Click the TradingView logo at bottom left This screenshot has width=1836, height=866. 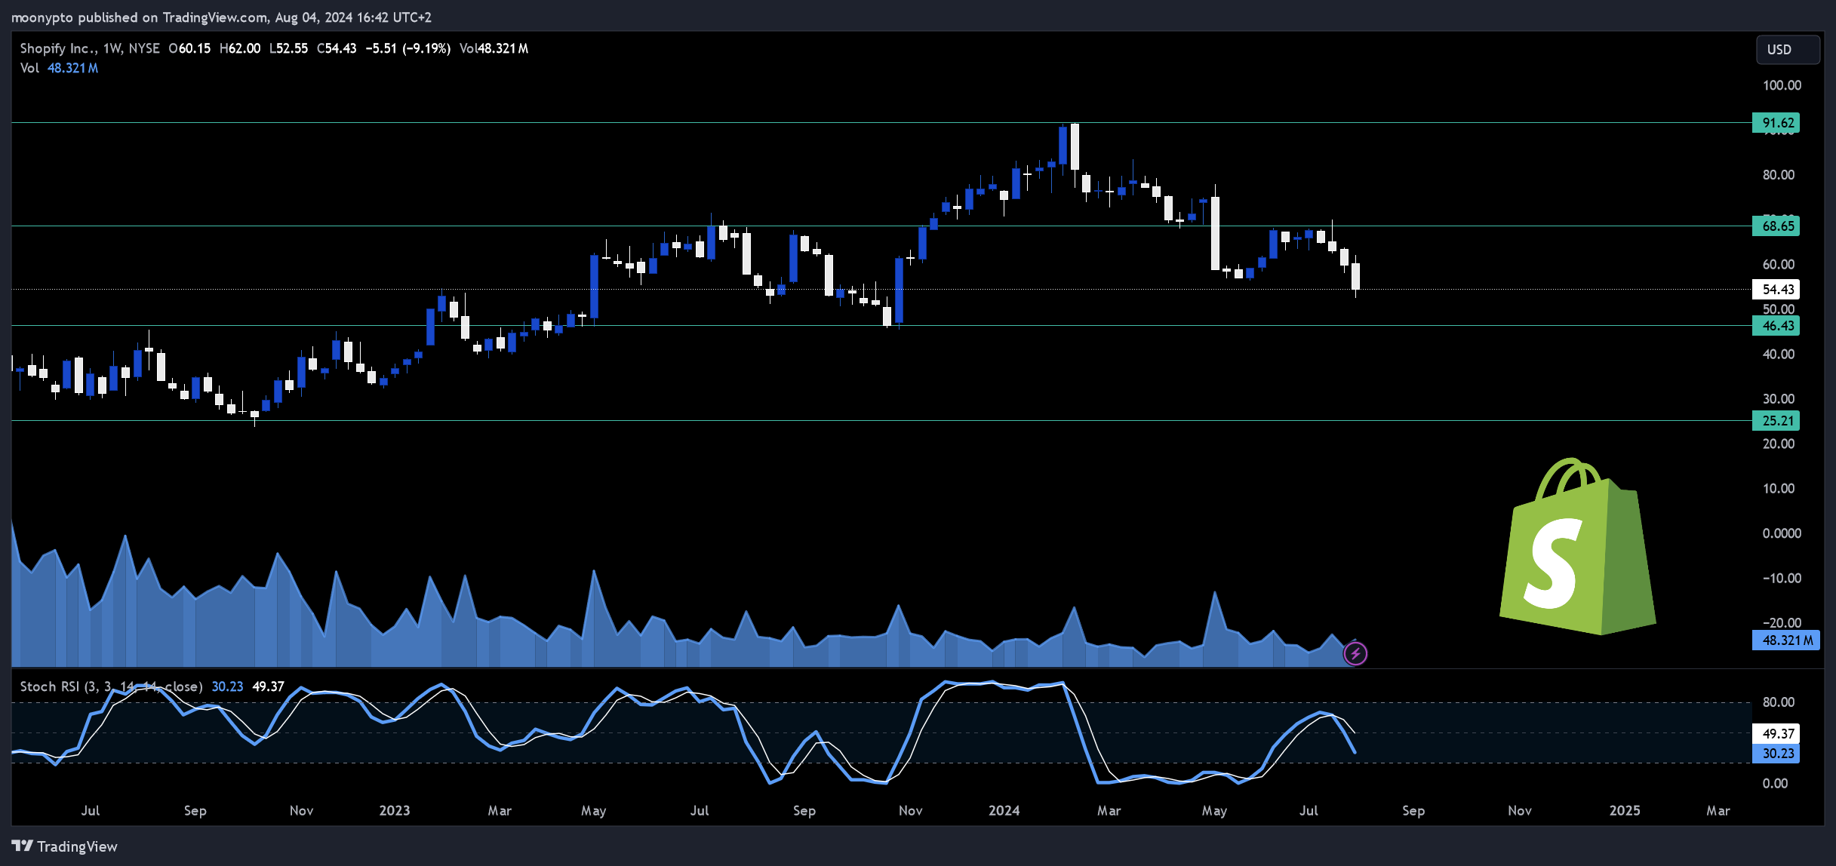coord(65,846)
